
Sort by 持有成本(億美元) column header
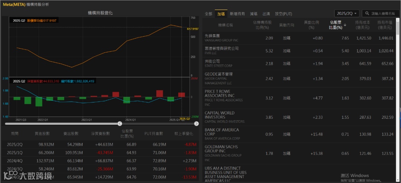pyautogui.click(x=363, y=25)
